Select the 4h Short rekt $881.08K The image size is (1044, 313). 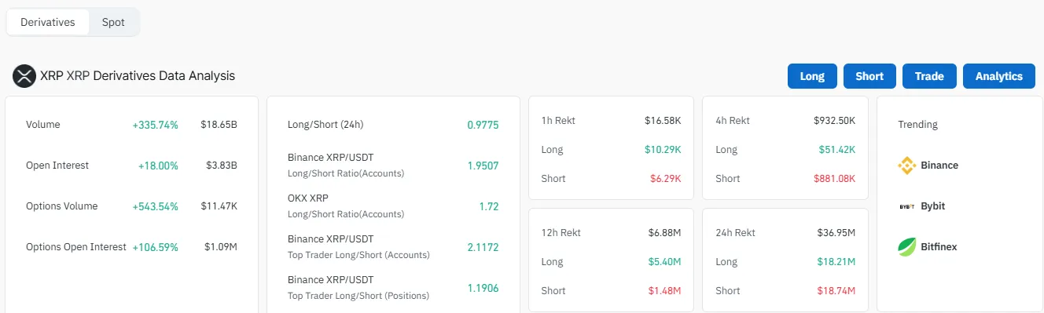[834, 179]
